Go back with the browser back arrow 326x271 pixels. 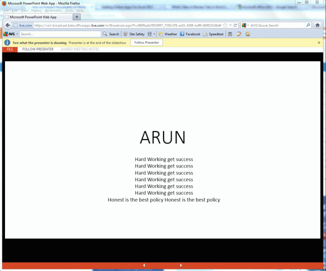tap(8, 26)
